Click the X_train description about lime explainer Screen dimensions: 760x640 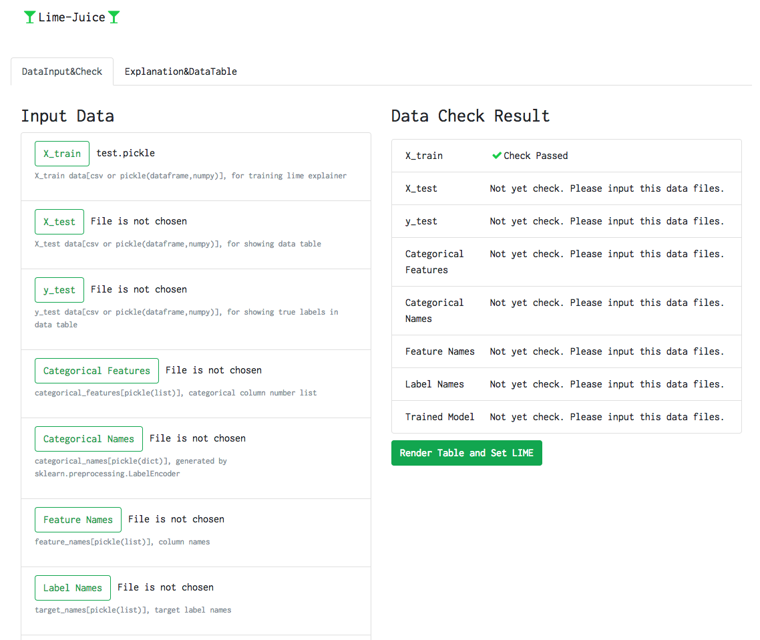(190, 176)
